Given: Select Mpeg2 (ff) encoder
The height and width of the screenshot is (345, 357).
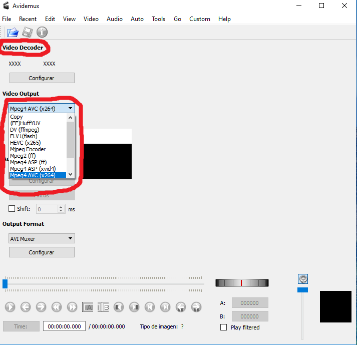Looking at the screenshot, I should point(38,156).
